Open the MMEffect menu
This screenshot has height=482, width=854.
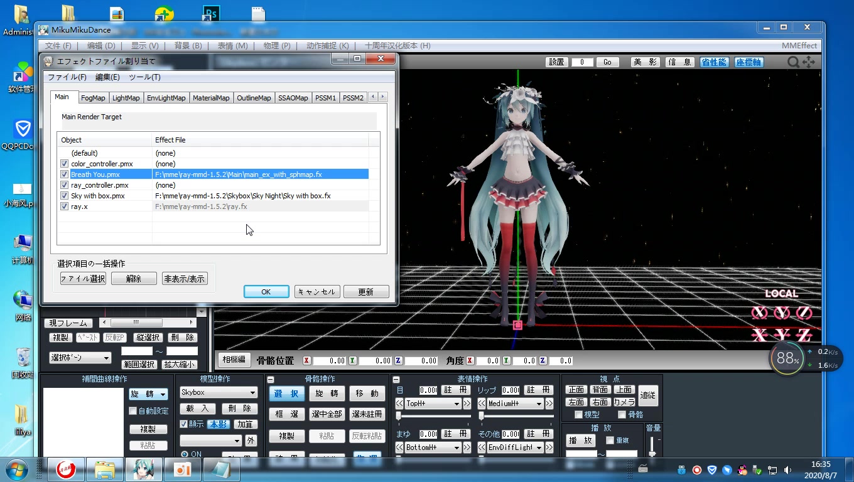point(799,46)
